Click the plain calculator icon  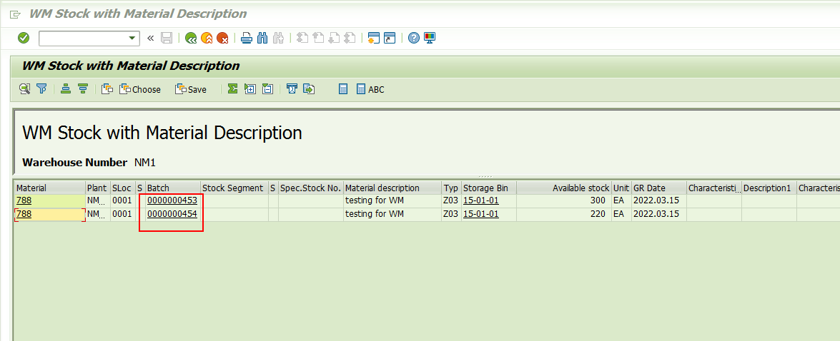pos(343,89)
